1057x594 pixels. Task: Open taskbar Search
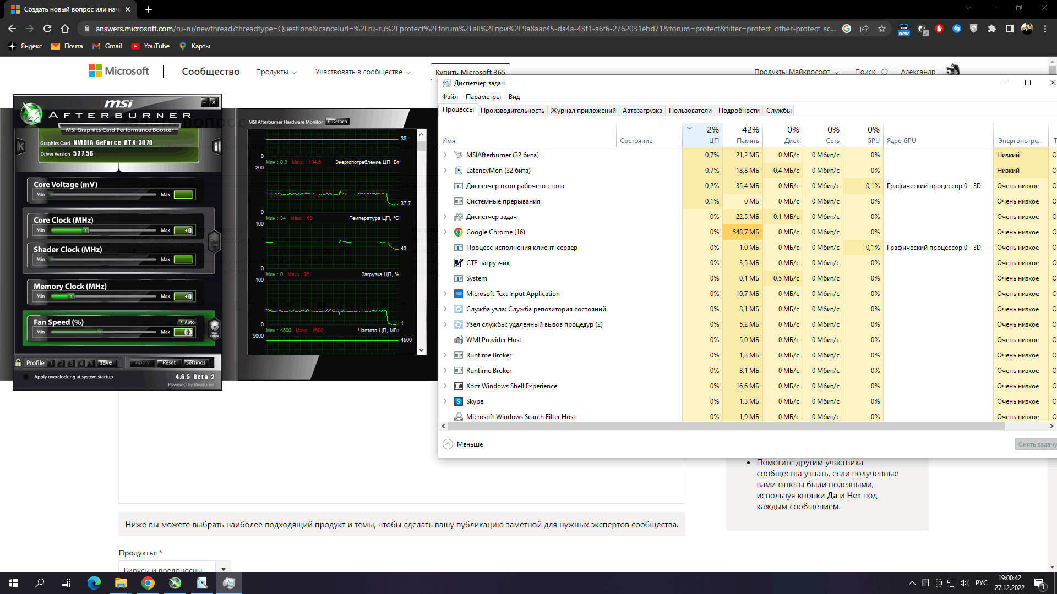tap(40, 583)
